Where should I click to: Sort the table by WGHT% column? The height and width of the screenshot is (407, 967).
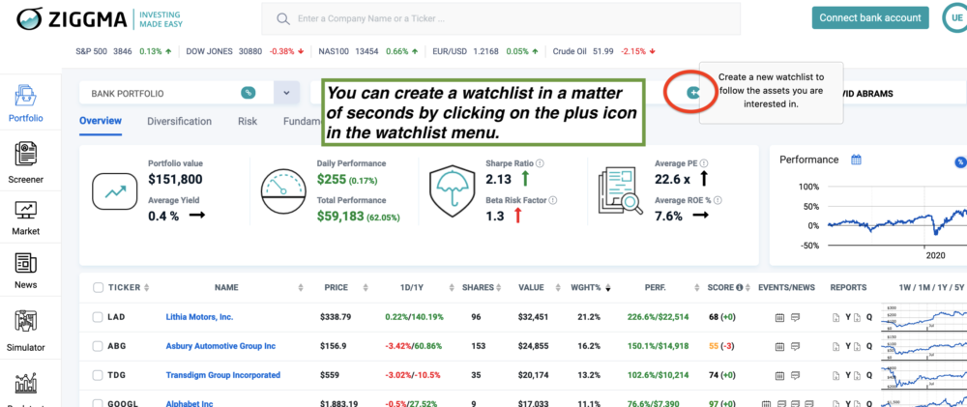[607, 288]
